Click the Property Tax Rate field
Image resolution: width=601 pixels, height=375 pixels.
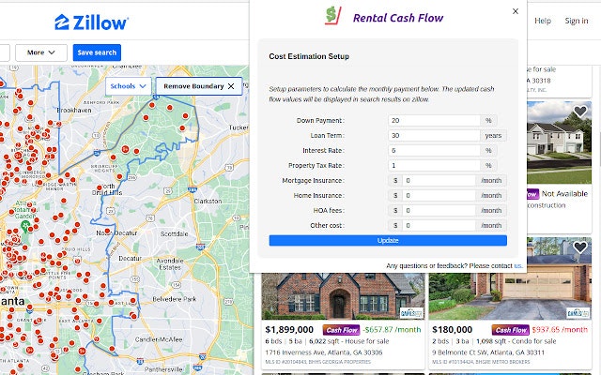tap(434, 165)
